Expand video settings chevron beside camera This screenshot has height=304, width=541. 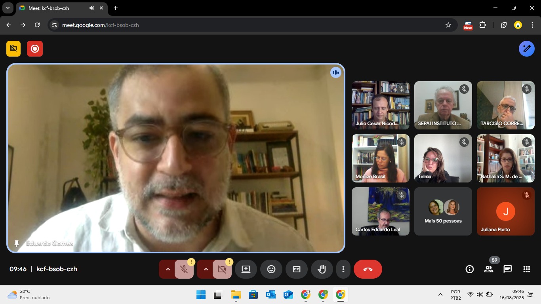[x=206, y=269]
